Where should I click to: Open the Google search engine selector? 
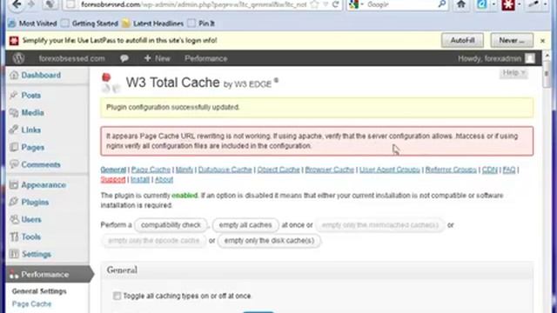coord(356,4)
